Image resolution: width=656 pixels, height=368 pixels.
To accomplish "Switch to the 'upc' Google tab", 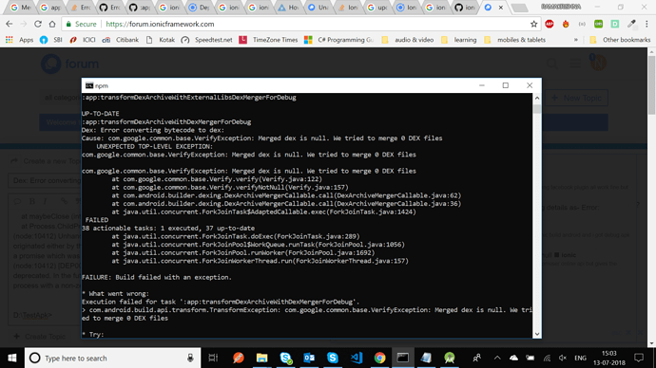I will [x=376, y=8].
